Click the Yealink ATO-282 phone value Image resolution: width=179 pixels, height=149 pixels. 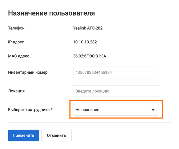(88, 28)
